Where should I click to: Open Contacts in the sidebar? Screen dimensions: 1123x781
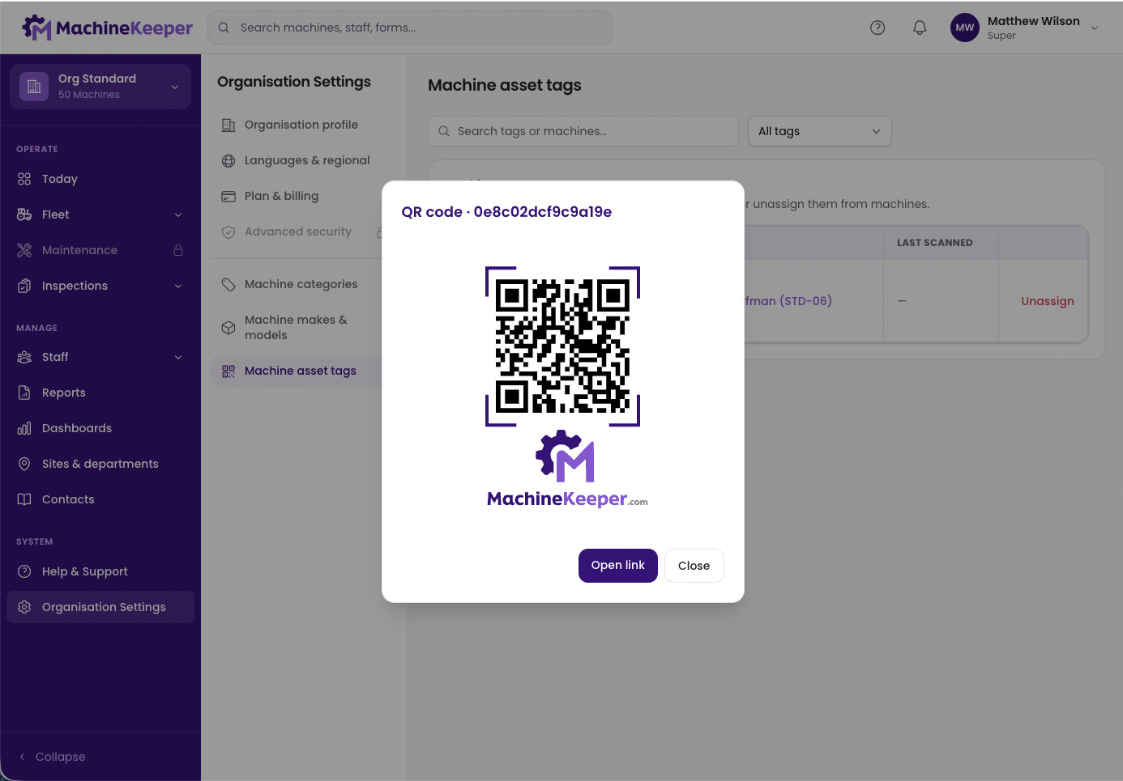tap(100, 499)
